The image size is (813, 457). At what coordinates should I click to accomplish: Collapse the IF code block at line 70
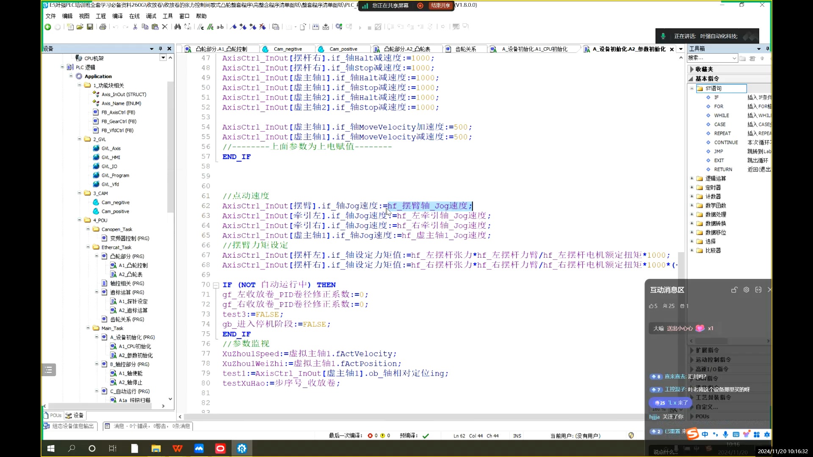pyautogui.click(x=216, y=285)
